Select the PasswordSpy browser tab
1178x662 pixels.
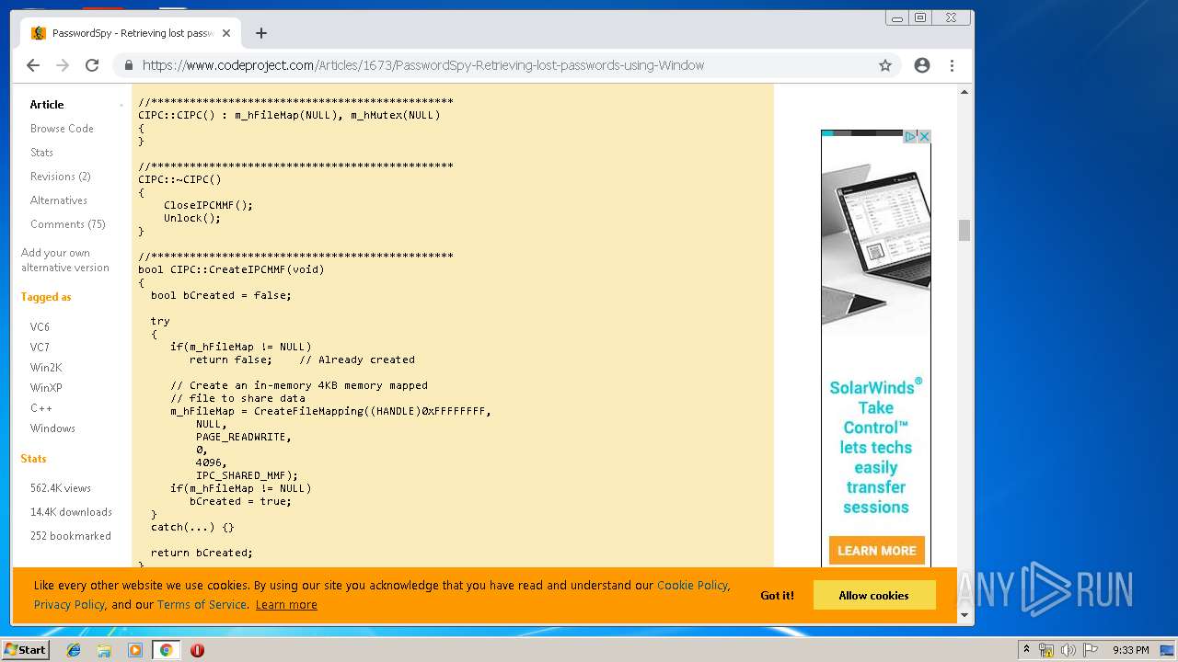(x=131, y=33)
